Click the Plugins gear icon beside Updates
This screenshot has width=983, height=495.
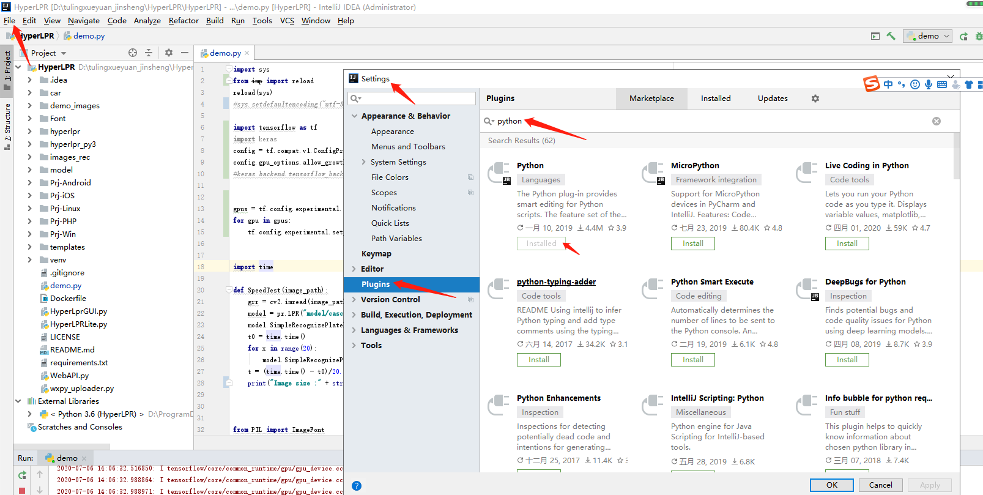click(x=815, y=99)
